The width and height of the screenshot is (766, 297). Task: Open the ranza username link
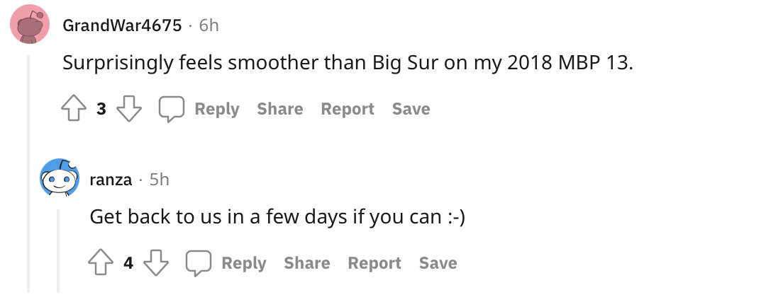click(111, 180)
